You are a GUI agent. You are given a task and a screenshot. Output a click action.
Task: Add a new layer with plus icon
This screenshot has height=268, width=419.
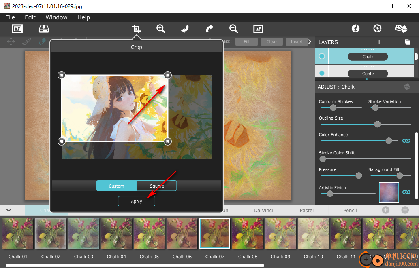[379, 42]
